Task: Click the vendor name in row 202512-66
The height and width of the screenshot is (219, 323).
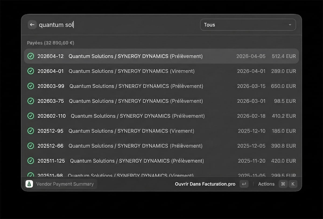Action: tap(135, 146)
